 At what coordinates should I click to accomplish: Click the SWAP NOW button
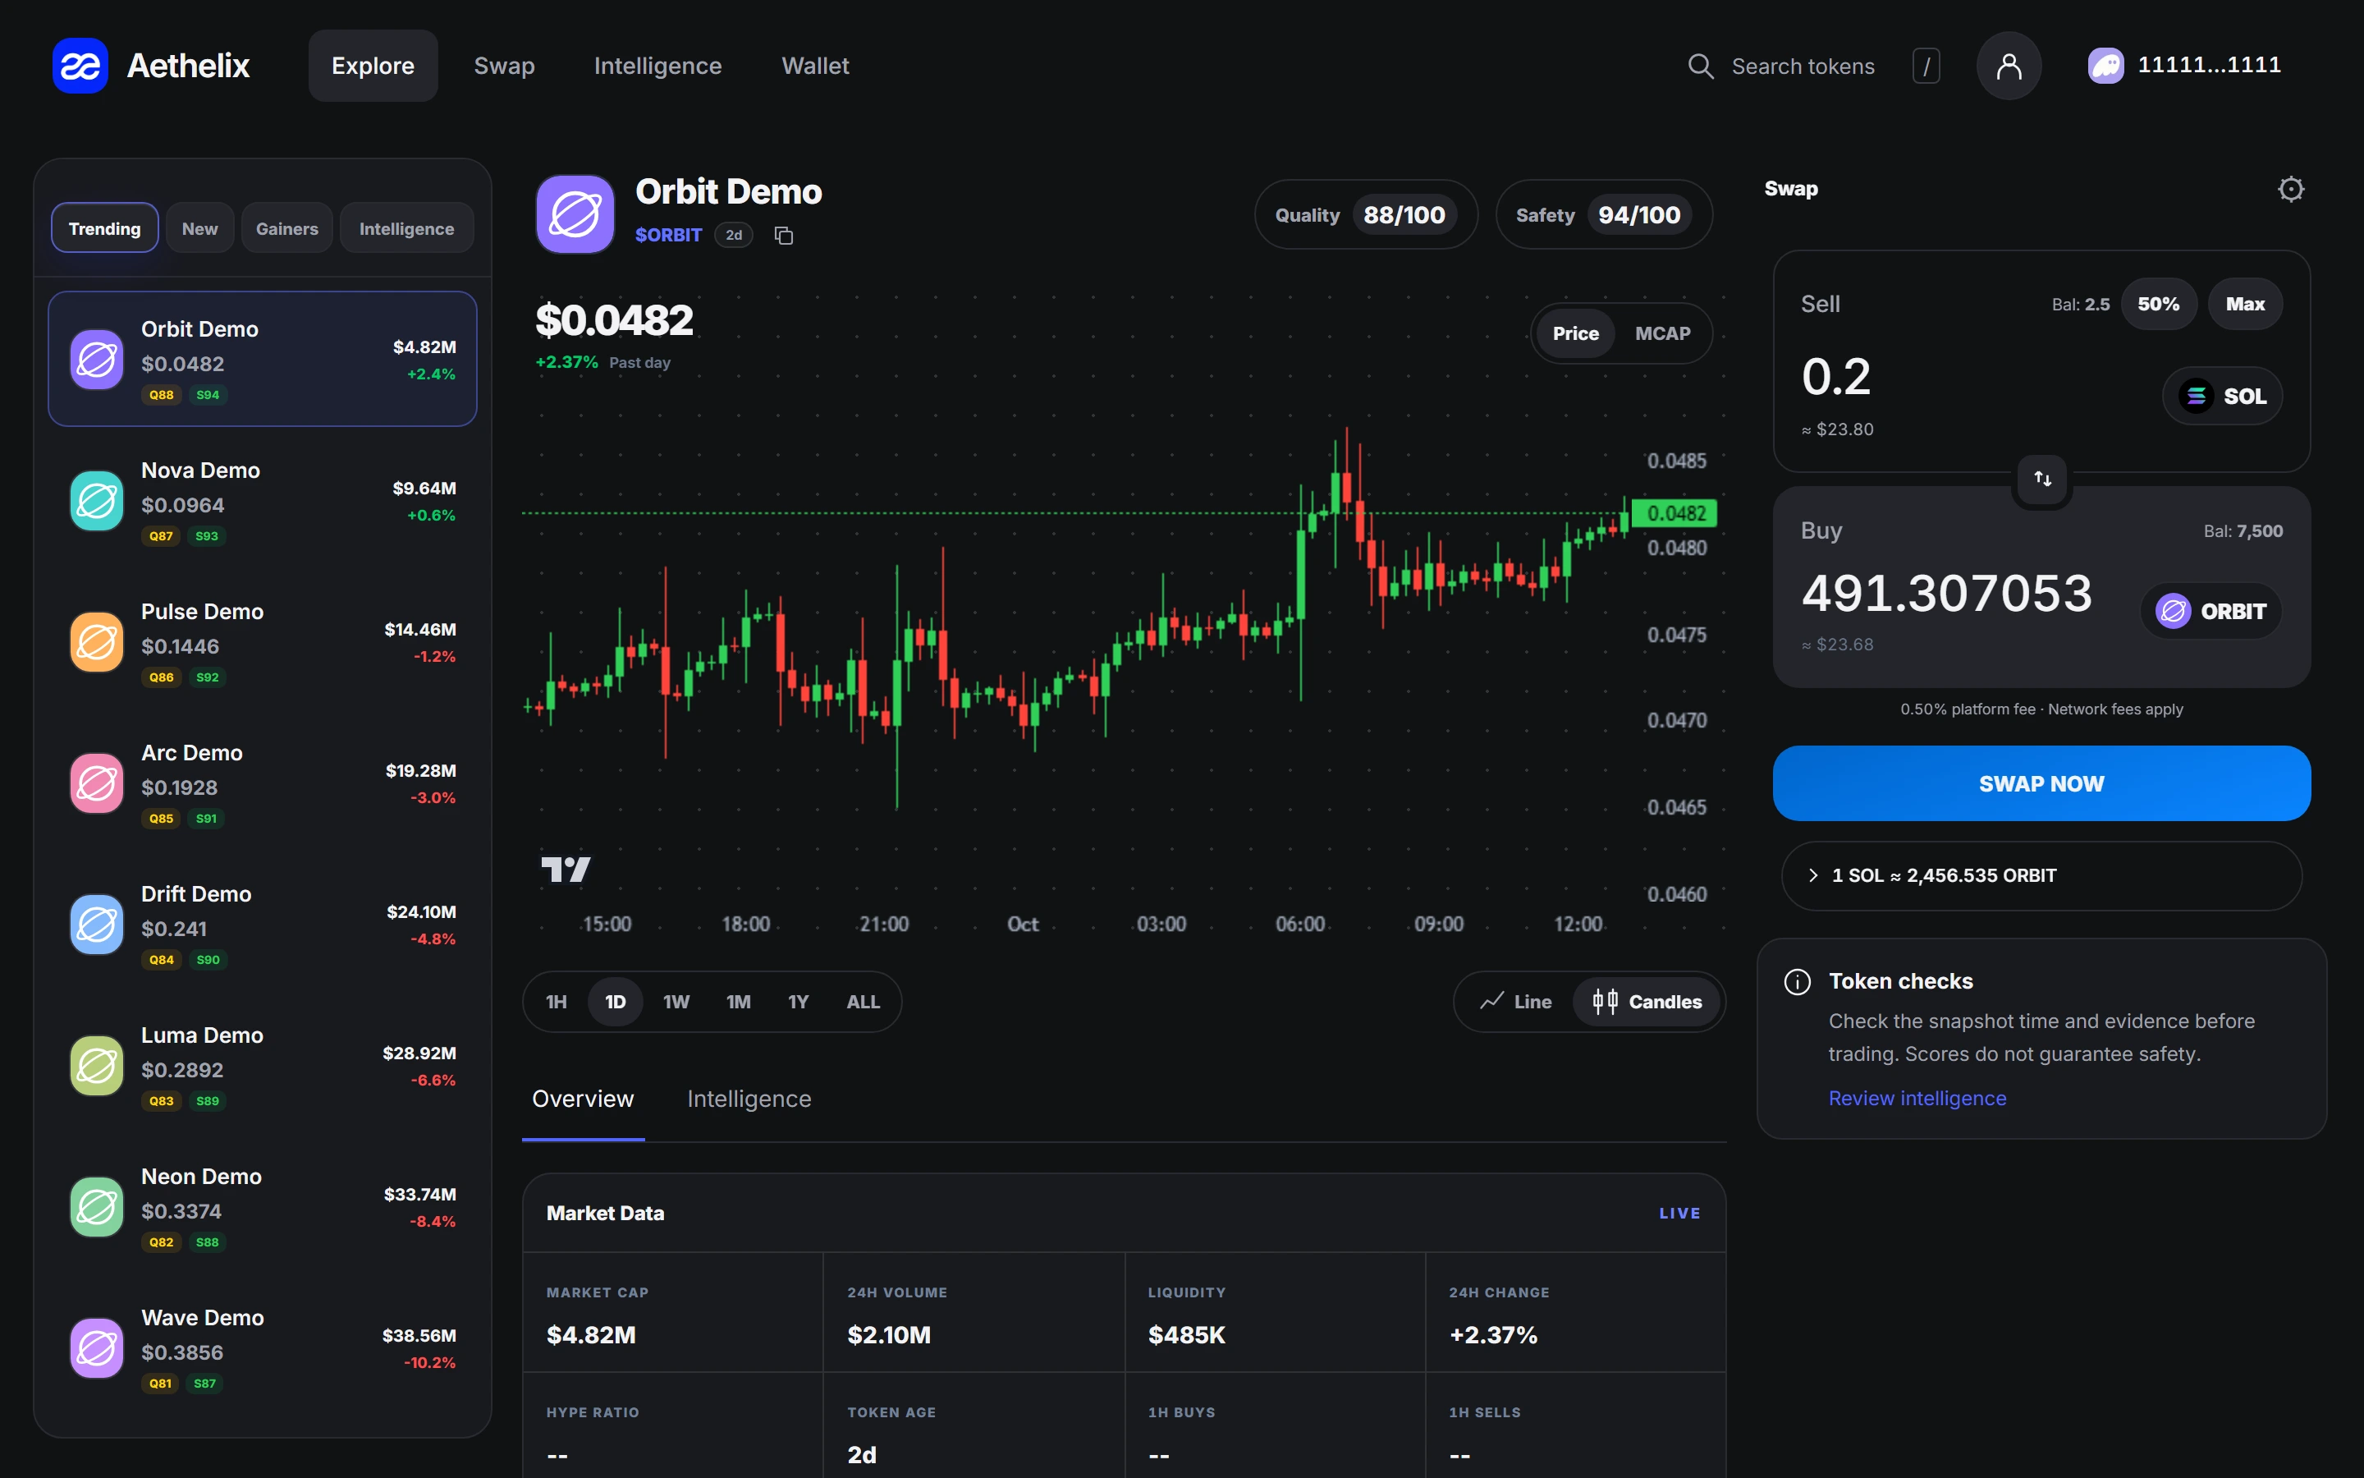[x=2041, y=784]
